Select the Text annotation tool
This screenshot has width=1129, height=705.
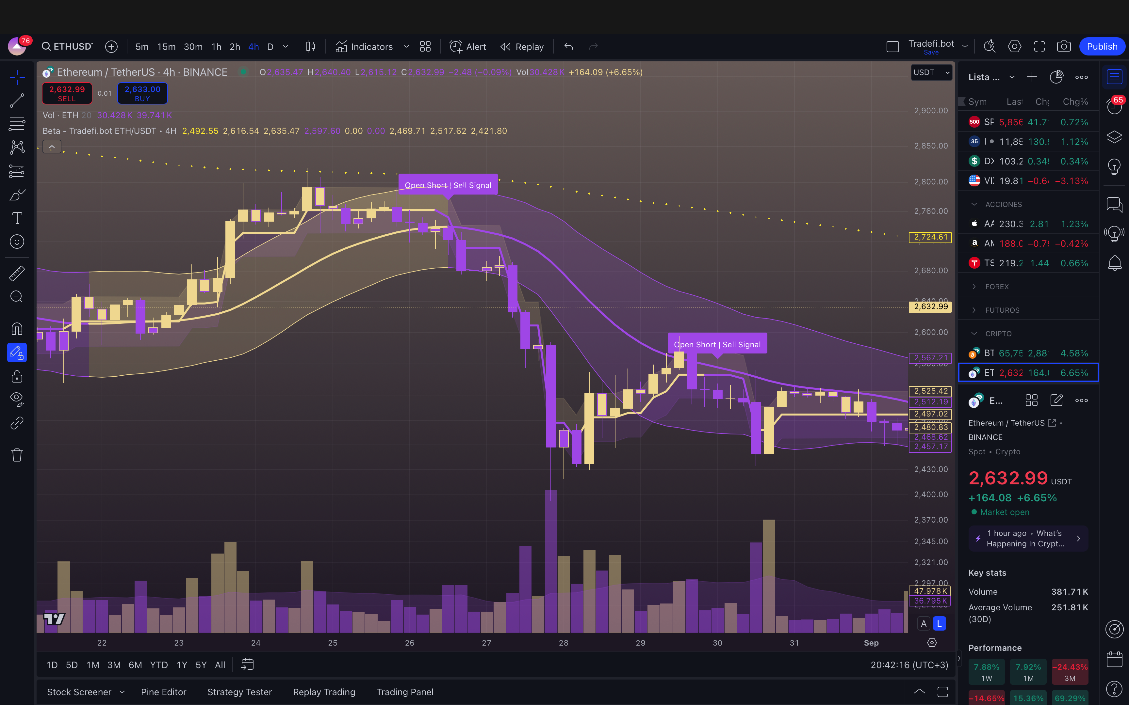pyautogui.click(x=17, y=218)
